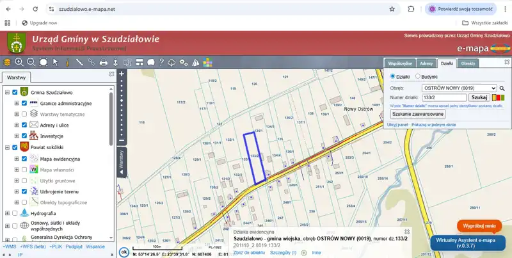The height and width of the screenshot is (258, 512).
Task: Open the Obręb OSTRÓW NOWY dropdown
Action: tap(459, 88)
